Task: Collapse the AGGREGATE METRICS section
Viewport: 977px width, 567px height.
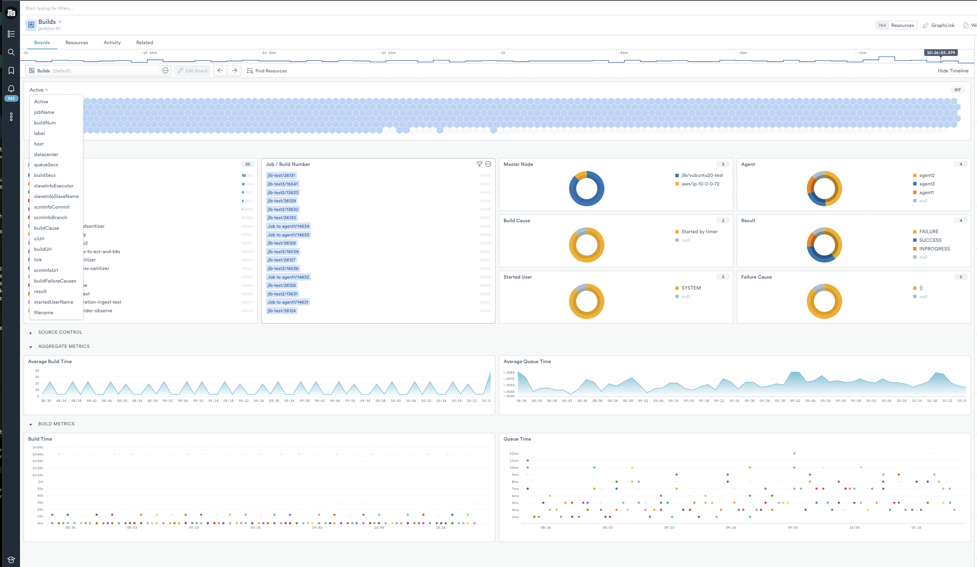Action: (31, 347)
